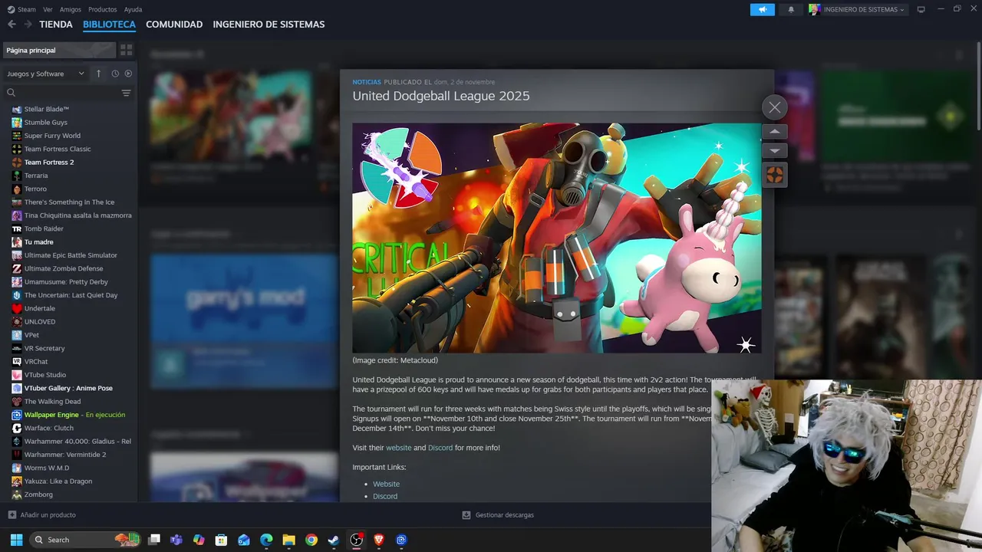Navigate forward with the right arrow
The width and height of the screenshot is (982, 552).
[x=28, y=25]
